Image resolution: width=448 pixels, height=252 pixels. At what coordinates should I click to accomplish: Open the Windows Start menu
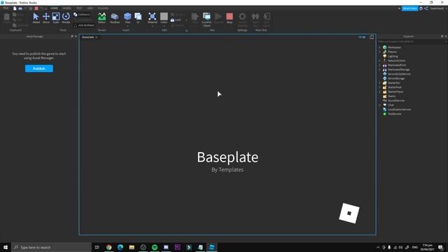point(6,247)
